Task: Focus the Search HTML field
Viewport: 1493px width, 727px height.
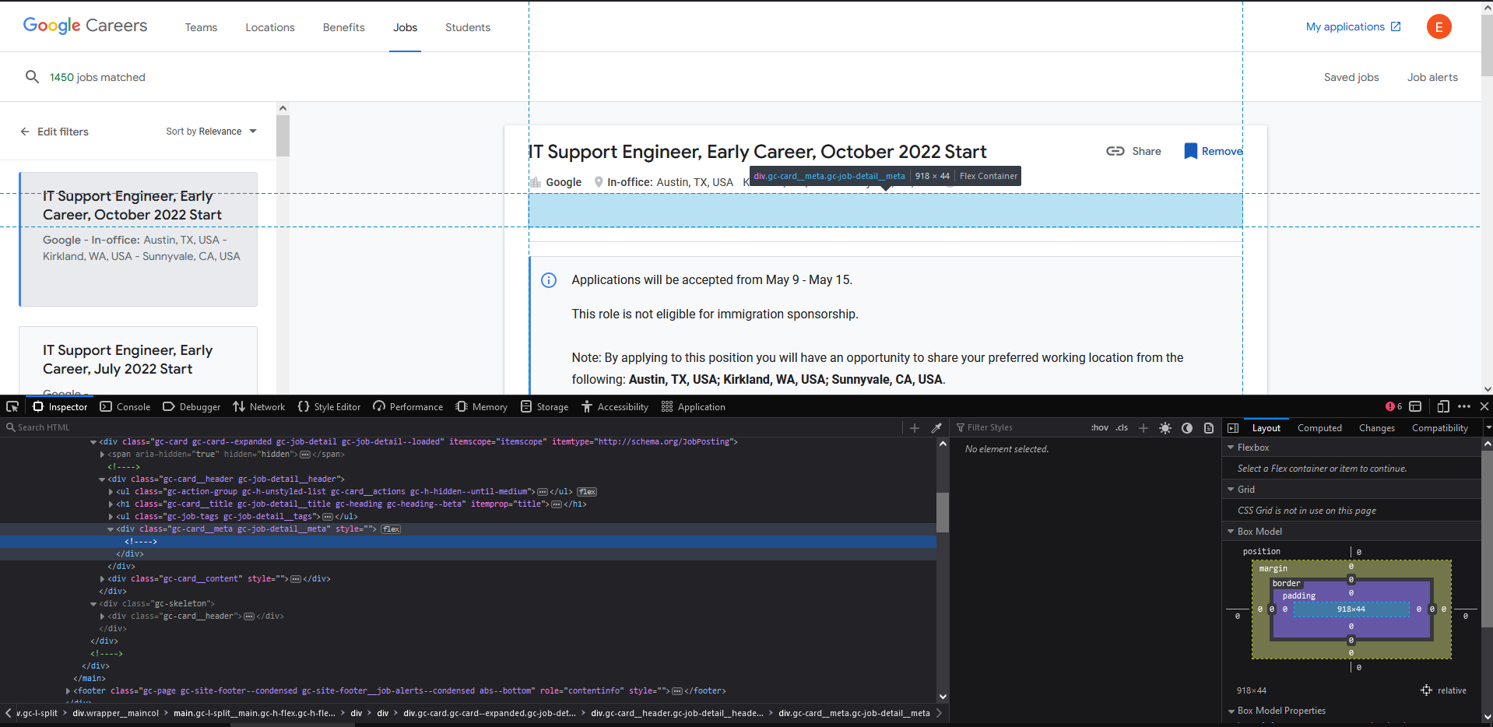Action: pos(451,427)
